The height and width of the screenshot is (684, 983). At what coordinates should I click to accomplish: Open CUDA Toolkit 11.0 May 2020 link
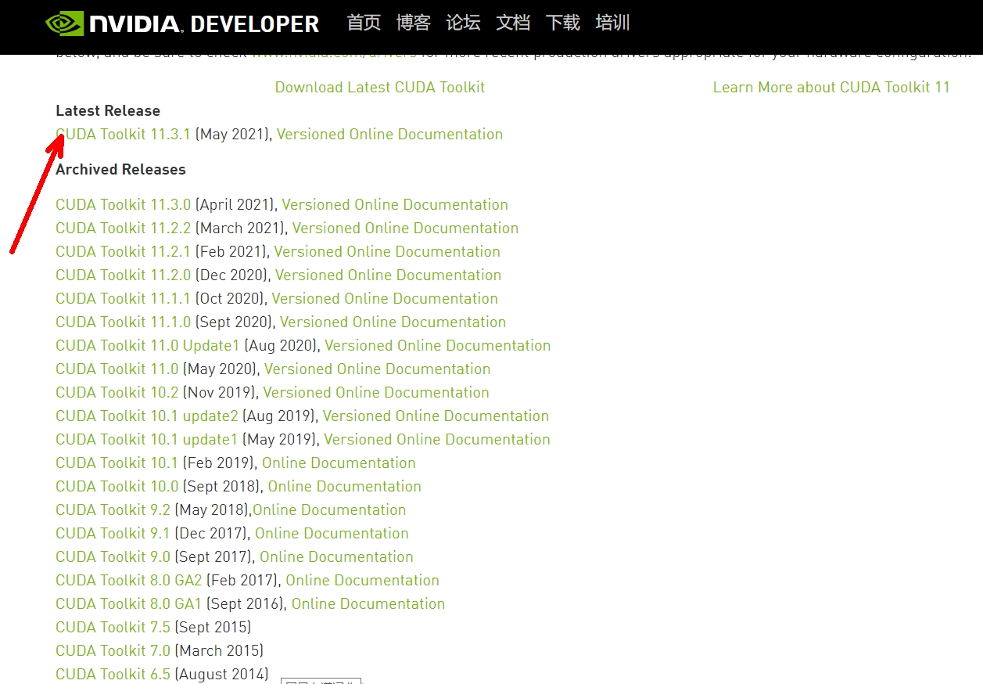coord(117,369)
